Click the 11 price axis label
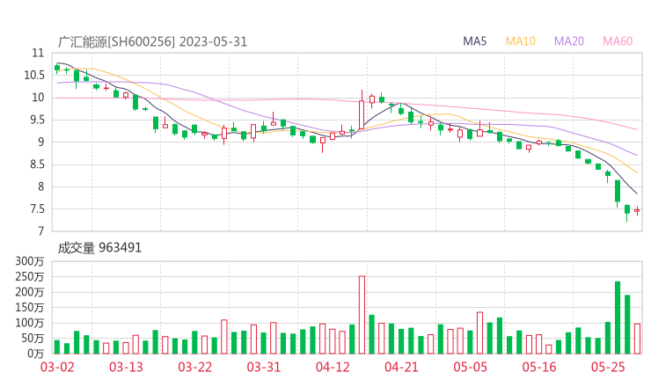Screen dimensions: 651x387 (x=38, y=53)
